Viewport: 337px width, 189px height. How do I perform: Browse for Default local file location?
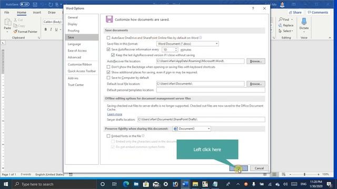pos(256,84)
